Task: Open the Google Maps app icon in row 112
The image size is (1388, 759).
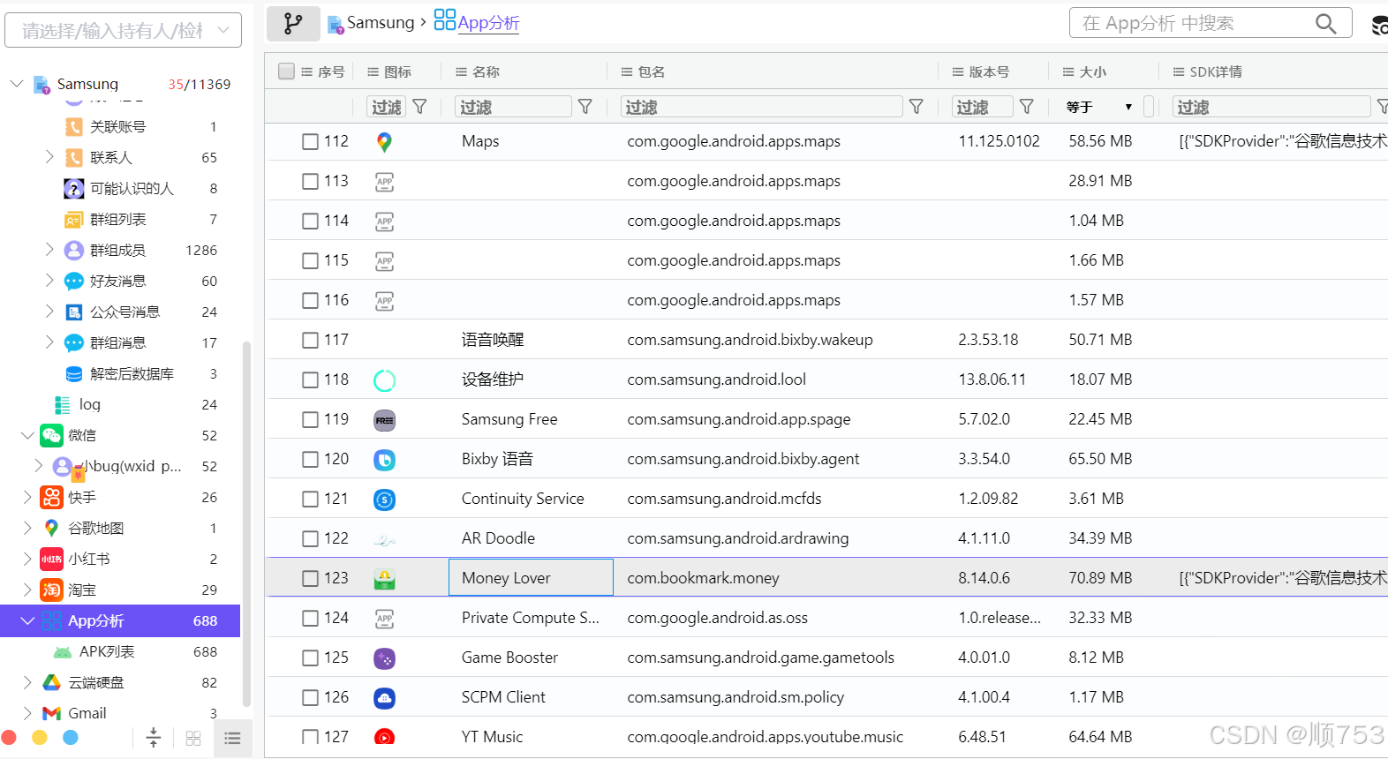Action: pyautogui.click(x=384, y=142)
